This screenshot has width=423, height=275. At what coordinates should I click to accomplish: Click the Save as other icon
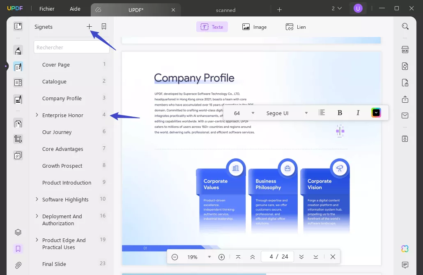(x=405, y=139)
